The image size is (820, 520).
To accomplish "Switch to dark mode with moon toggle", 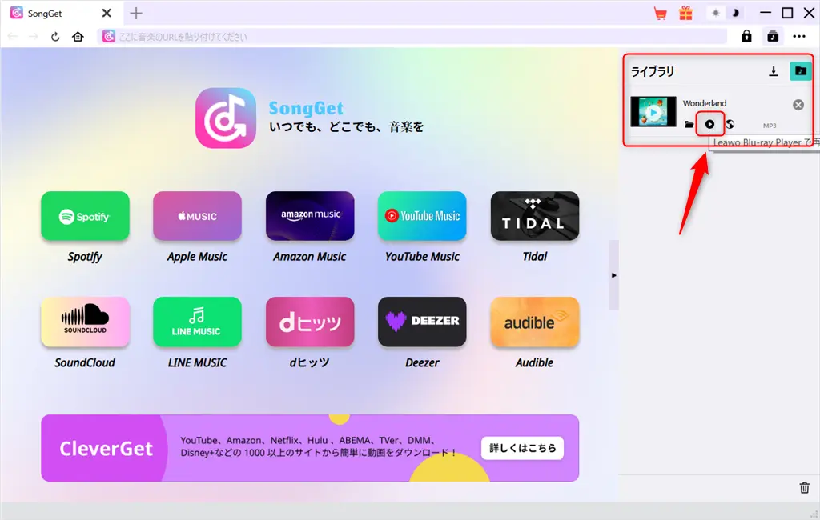I will (738, 13).
